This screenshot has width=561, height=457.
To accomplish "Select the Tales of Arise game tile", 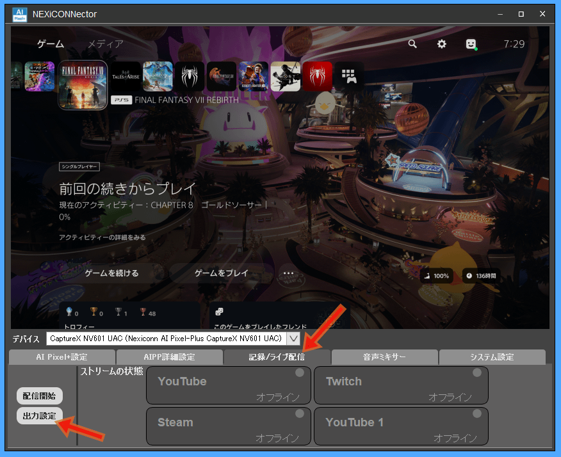I will pyautogui.click(x=126, y=76).
